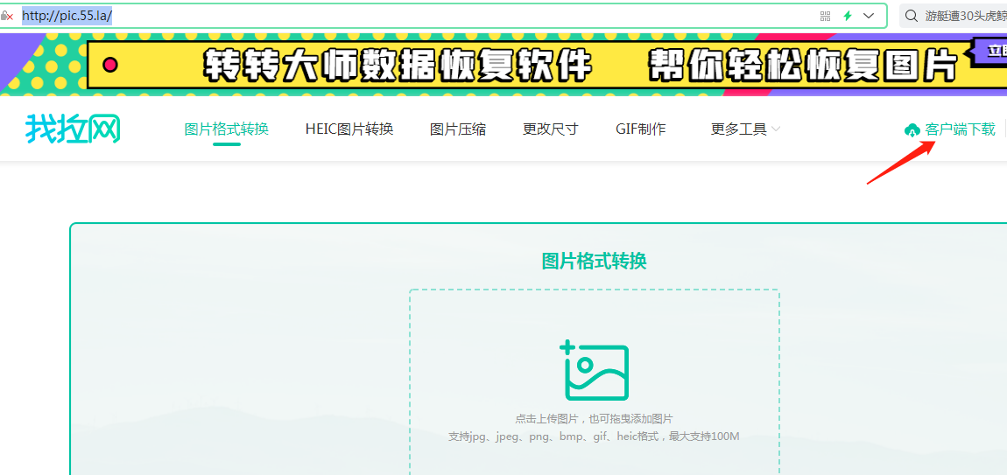
Task: Click the QR code icon in address bar
Action: [825, 16]
